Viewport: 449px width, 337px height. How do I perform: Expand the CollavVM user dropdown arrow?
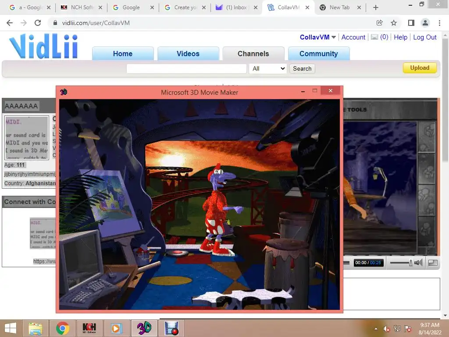pos(334,37)
